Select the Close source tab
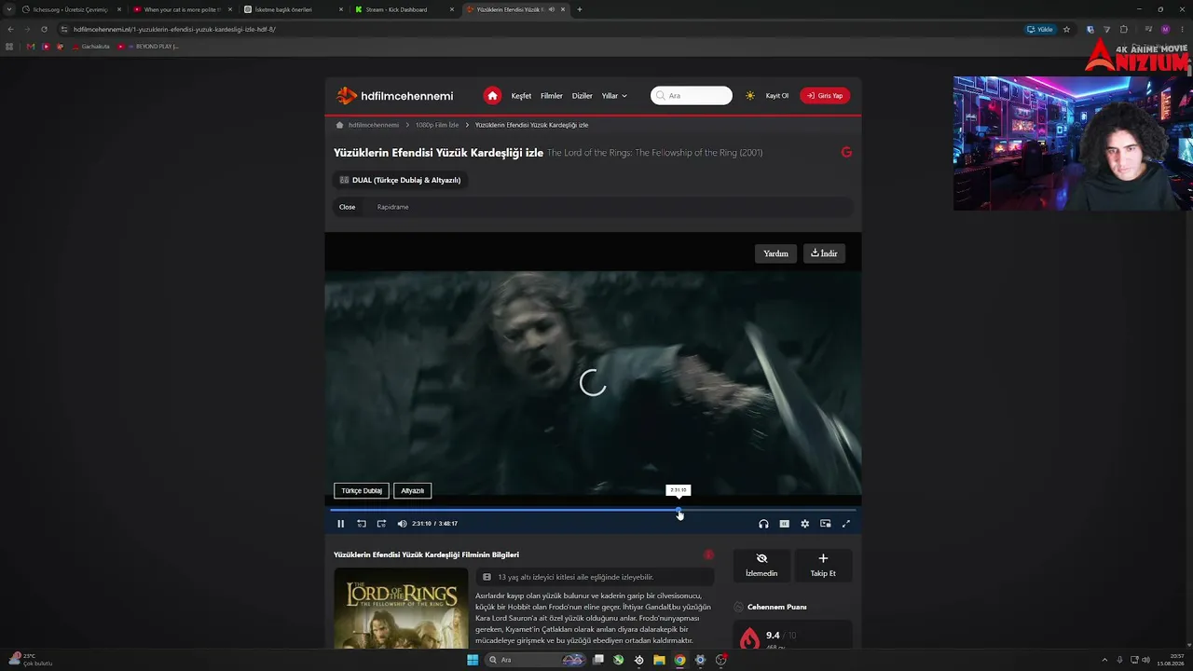 point(347,207)
